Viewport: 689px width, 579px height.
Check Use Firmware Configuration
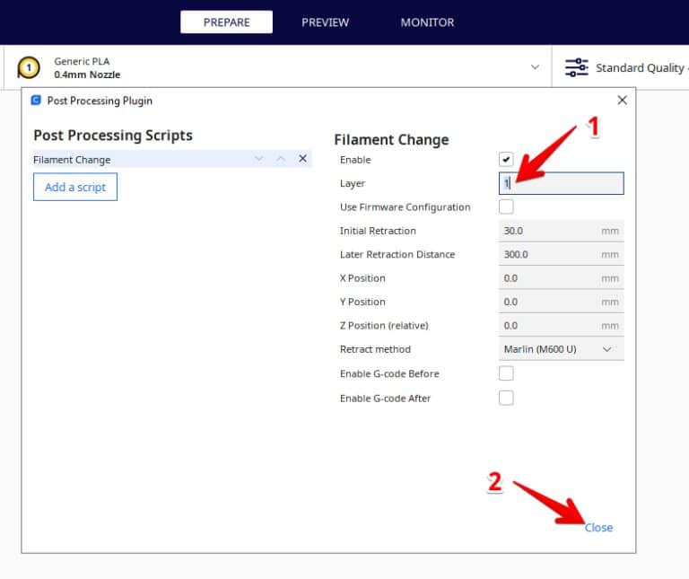(x=506, y=207)
